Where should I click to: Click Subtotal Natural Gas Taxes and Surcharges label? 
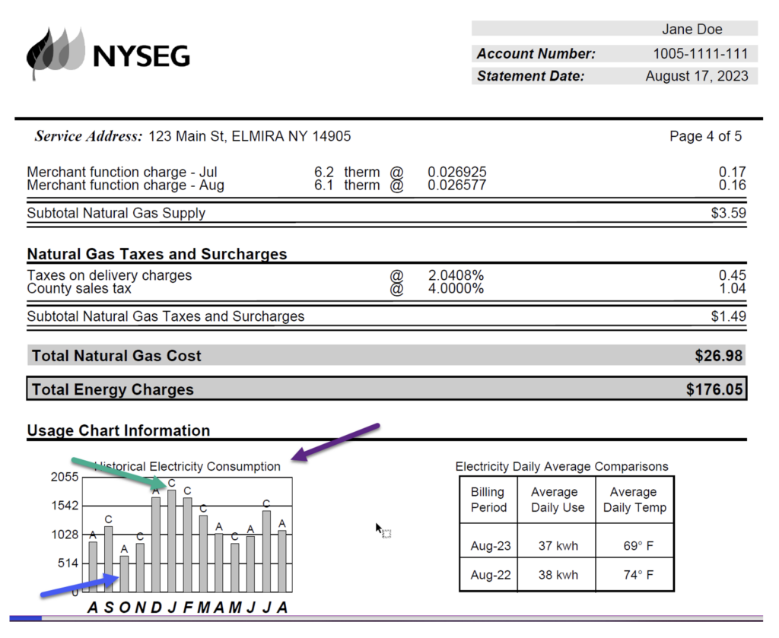pos(165,316)
